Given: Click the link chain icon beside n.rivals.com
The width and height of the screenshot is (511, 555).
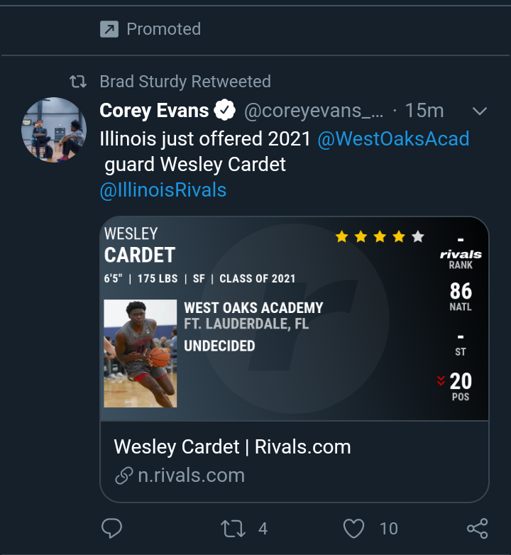Looking at the screenshot, I should pyautogui.click(x=124, y=476).
